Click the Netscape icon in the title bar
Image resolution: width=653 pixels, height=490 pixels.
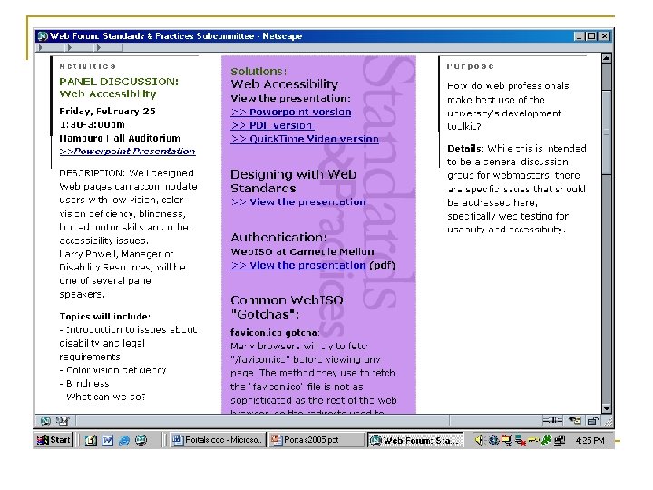(x=43, y=35)
